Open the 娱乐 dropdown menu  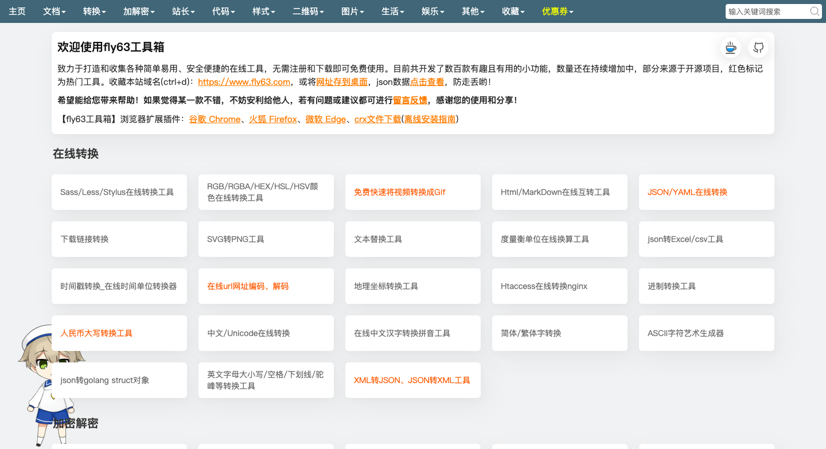433,11
